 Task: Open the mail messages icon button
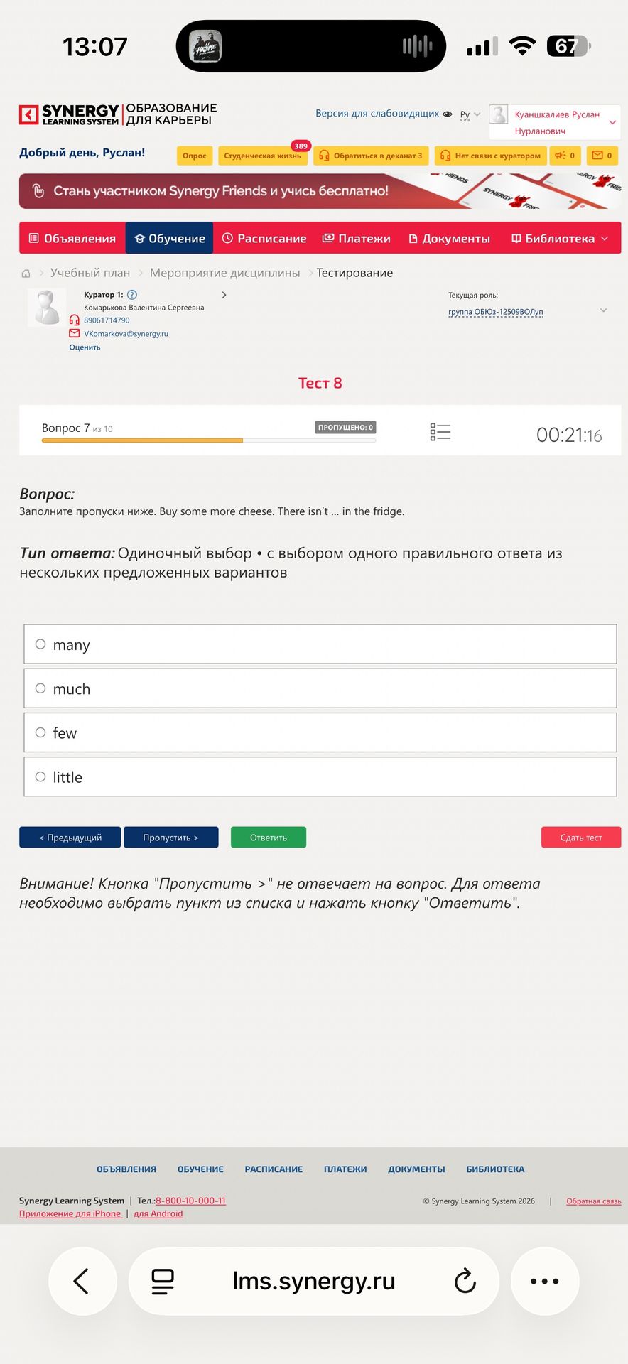pos(602,156)
